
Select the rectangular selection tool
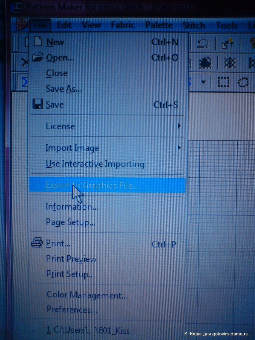click(223, 82)
